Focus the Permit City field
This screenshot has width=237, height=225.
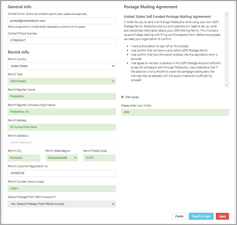point(24,158)
